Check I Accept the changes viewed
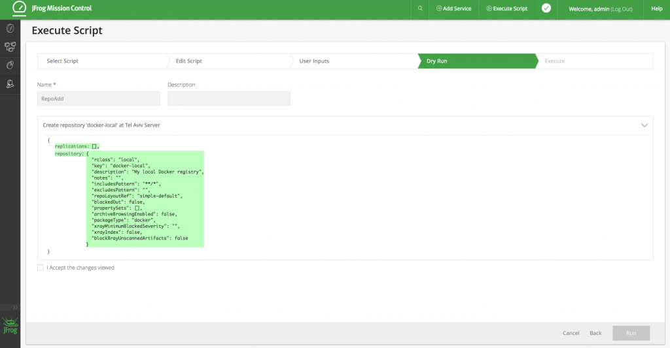This screenshot has height=348, width=670. [x=40, y=268]
